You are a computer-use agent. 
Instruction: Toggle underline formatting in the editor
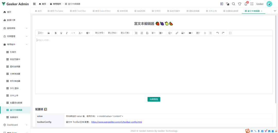pos(61,33)
